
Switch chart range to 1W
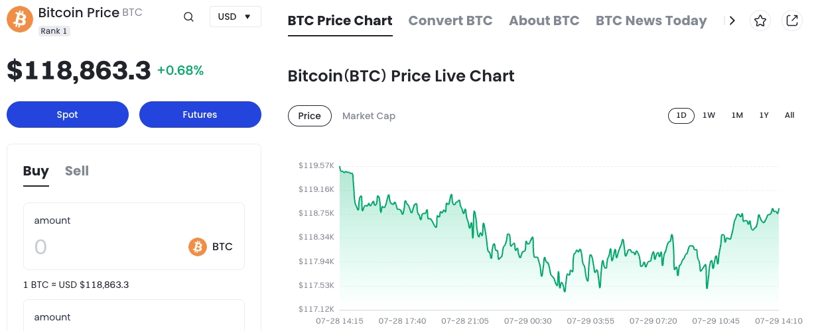(x=709, y=115)
